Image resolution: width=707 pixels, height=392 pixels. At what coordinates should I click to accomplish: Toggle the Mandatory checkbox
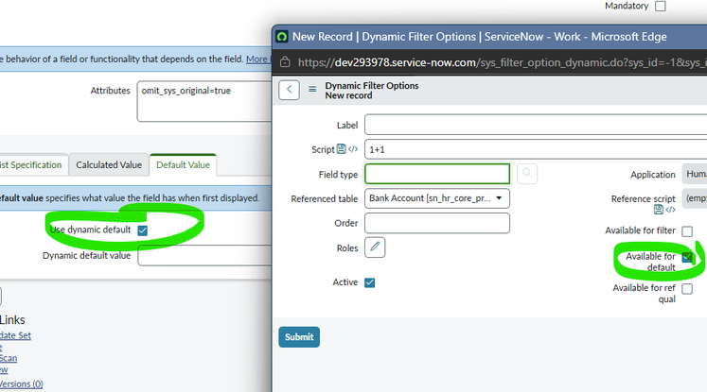pyautogui.click(x=660, y=6)
